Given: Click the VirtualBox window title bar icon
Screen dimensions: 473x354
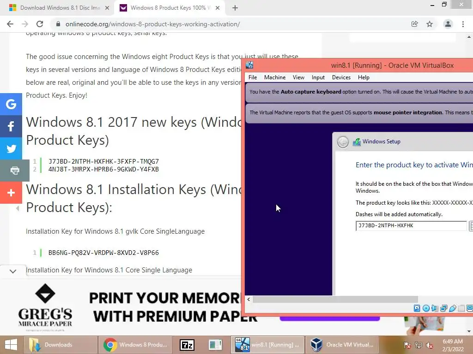Looking at the screenshot, I should pyautogui.click(x=249, y=65).
